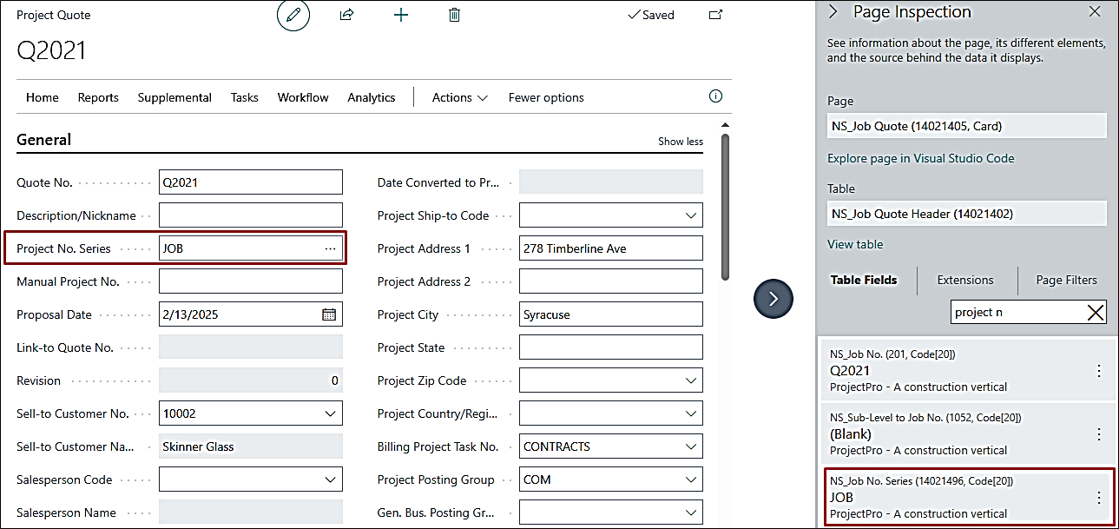Open the Reports menu
Screen dimensions: 1119x529
click(x=98, y=97)
